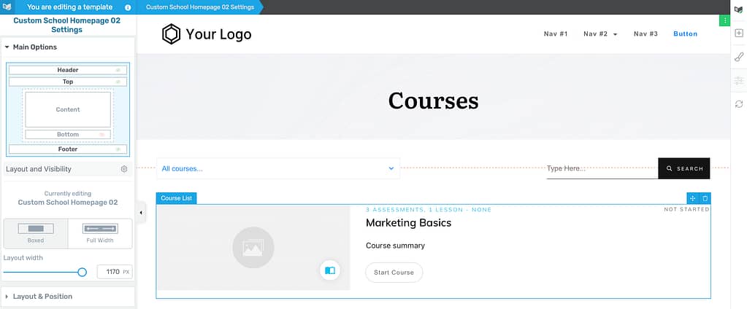Image resolution: width=747 pixels, height=309 pixels.
Task: Click the black SEARCH button
Action: pos(684,168)
